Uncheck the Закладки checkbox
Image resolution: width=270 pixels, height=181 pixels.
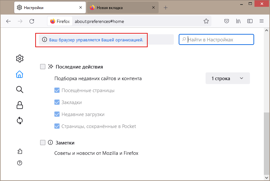coord(57,102)
